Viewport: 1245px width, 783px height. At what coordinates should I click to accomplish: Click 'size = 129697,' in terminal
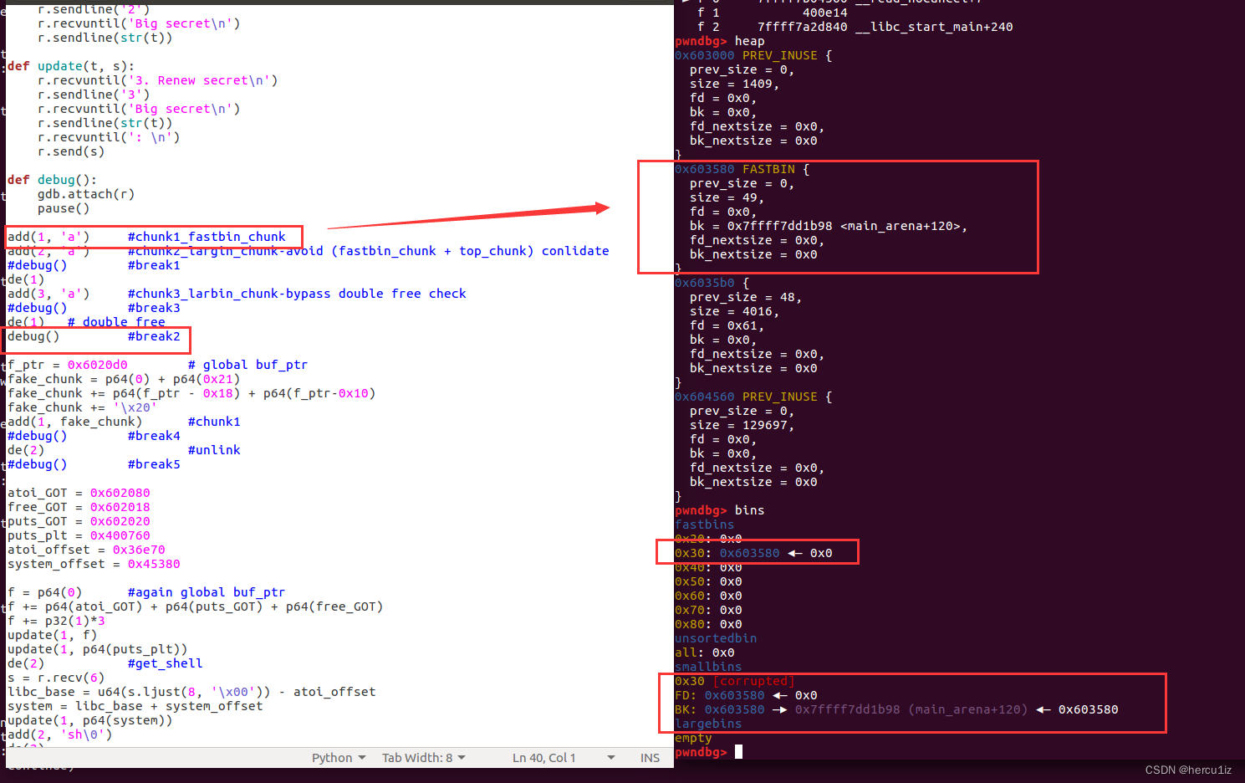coord(742,425)
